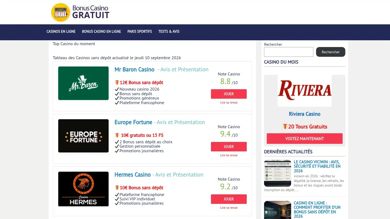Go to Paris sportifs section
This screenshot has width=390, height=219.
tap(139, 31)
